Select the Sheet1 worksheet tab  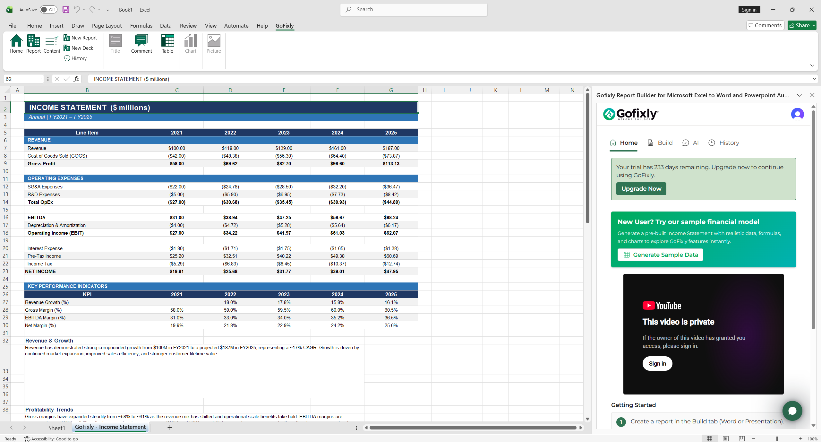click(x=56, y=428)
